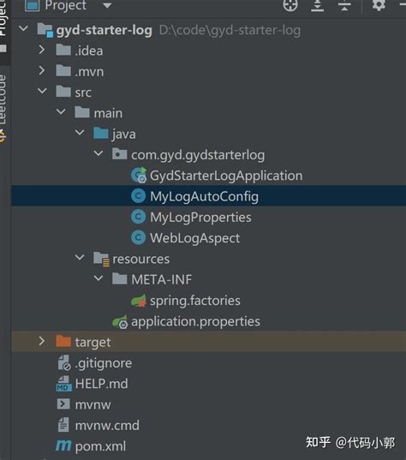Click the Maven pom.xml icon
The image size is (406, 460).
pyautogui.click(x=63, y=445)
